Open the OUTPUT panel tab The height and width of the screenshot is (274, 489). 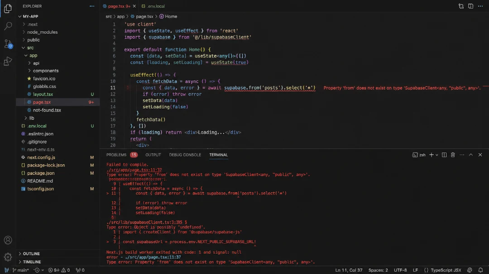click(153, 155)
